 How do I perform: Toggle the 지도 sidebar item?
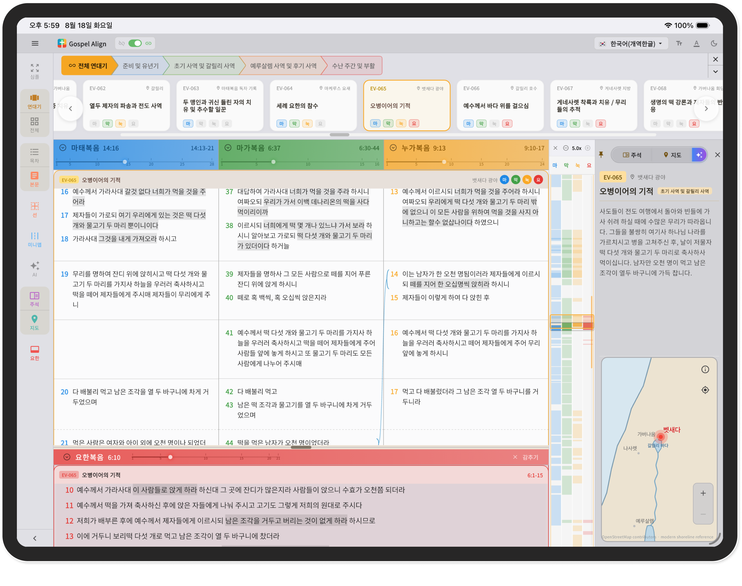tap(35, 323)
